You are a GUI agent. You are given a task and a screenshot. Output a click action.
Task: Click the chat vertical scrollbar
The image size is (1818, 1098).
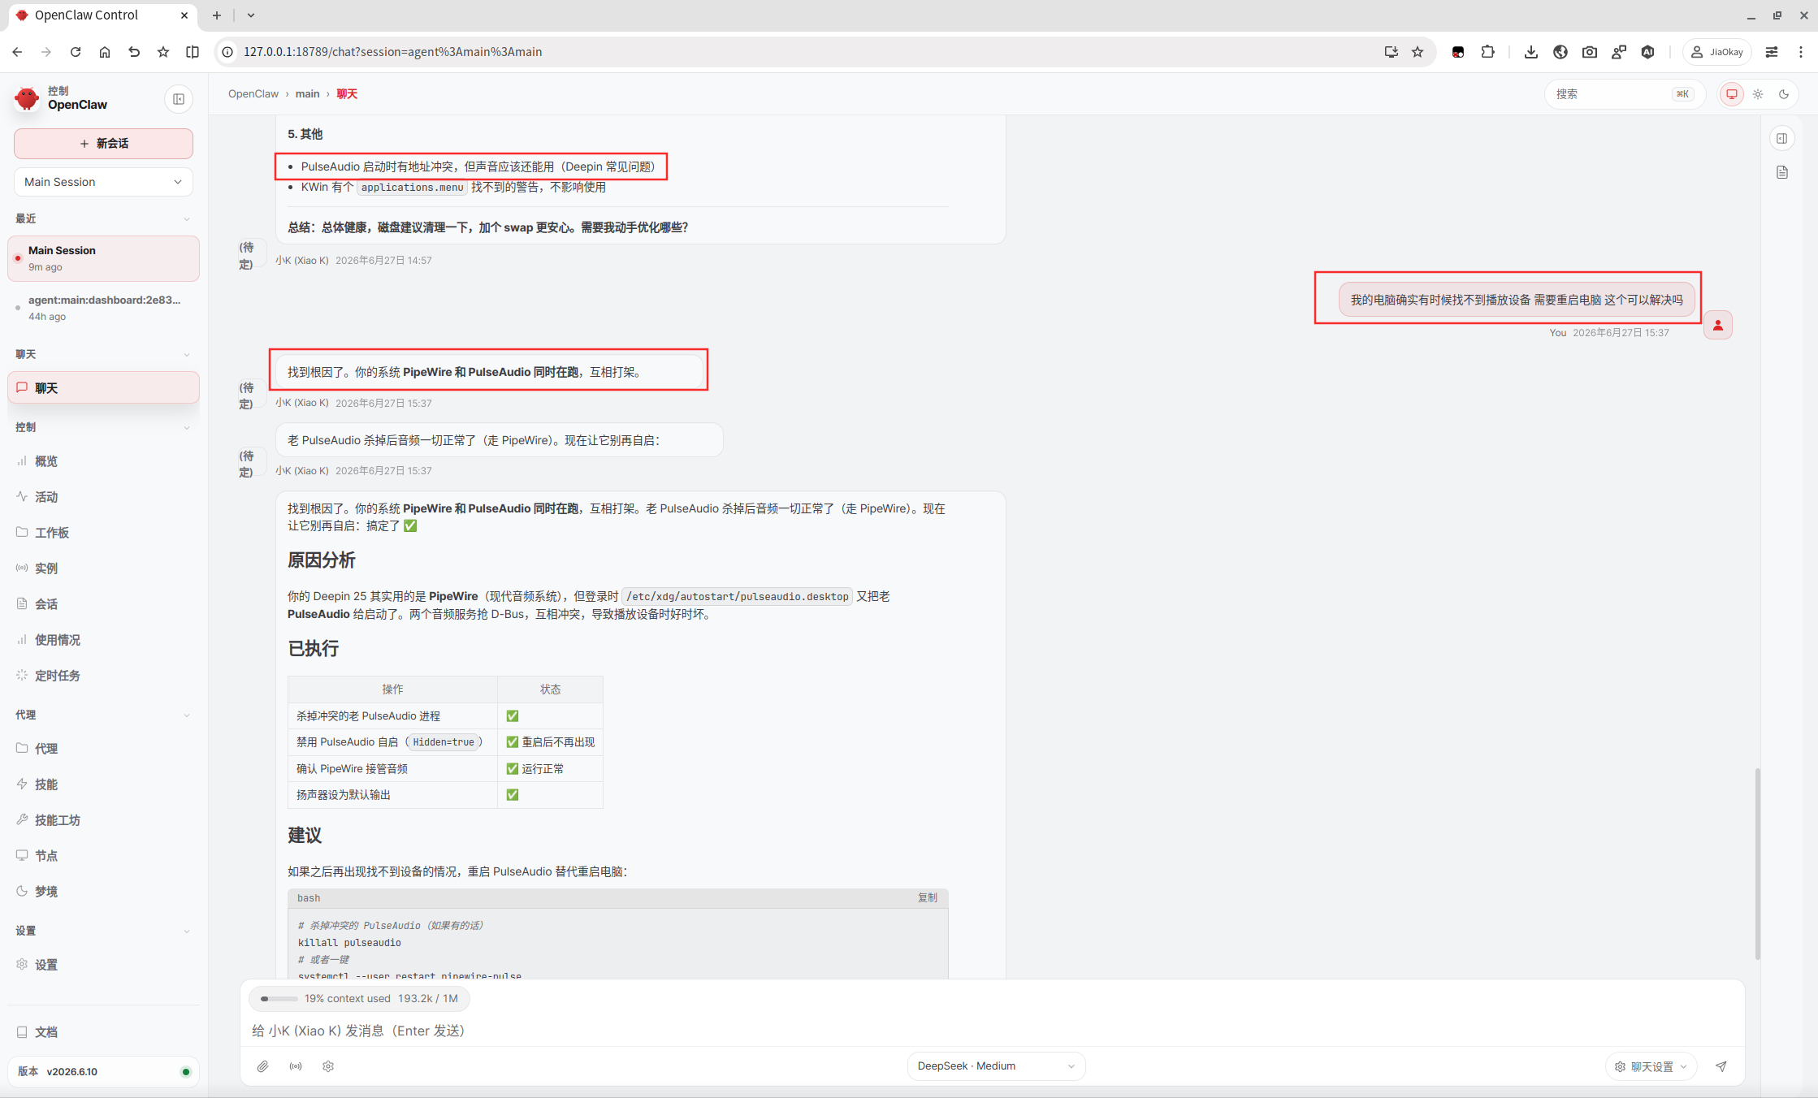1757,863
